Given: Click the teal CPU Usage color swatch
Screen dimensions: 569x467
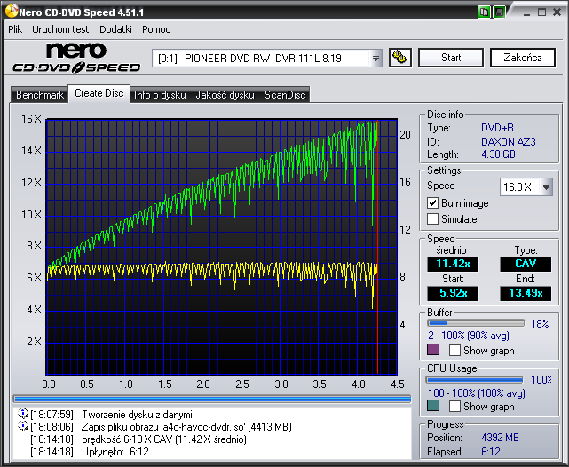Looking at the screenshot, I should point(433,406).
